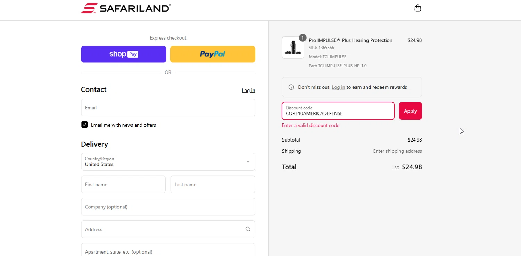Click the Log in link beside Contact
The height and width of the screenshot is (256, 521).
[x=248, y=91]
